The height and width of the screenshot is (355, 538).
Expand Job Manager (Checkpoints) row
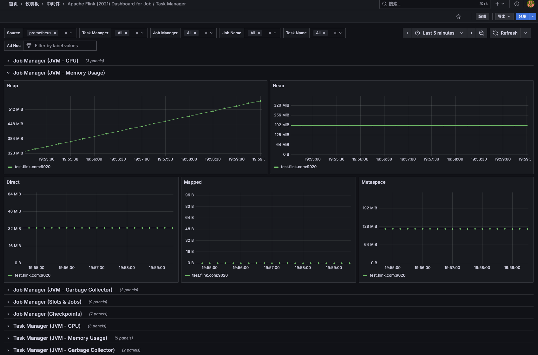(48, 314)
